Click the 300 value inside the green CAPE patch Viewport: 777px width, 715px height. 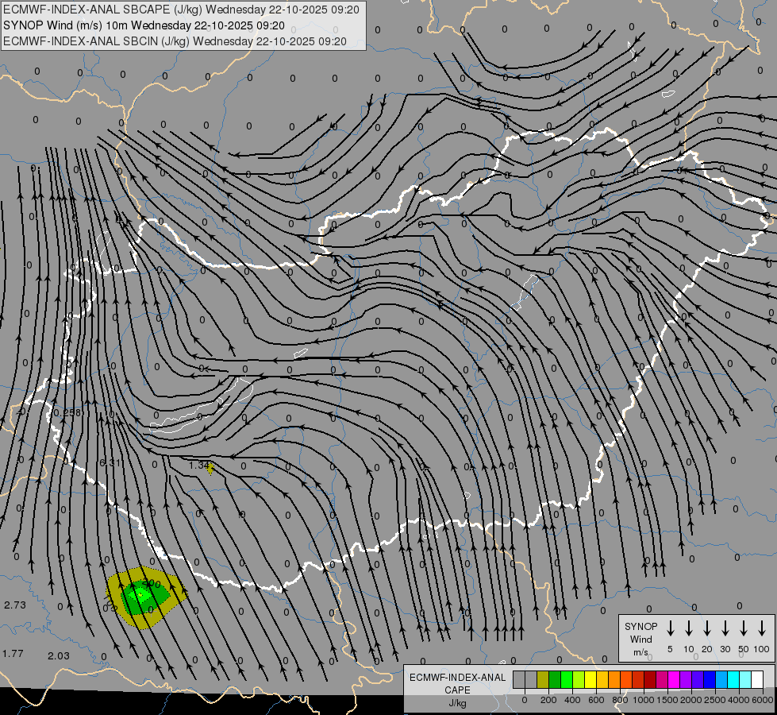click(x=151, y=585)
